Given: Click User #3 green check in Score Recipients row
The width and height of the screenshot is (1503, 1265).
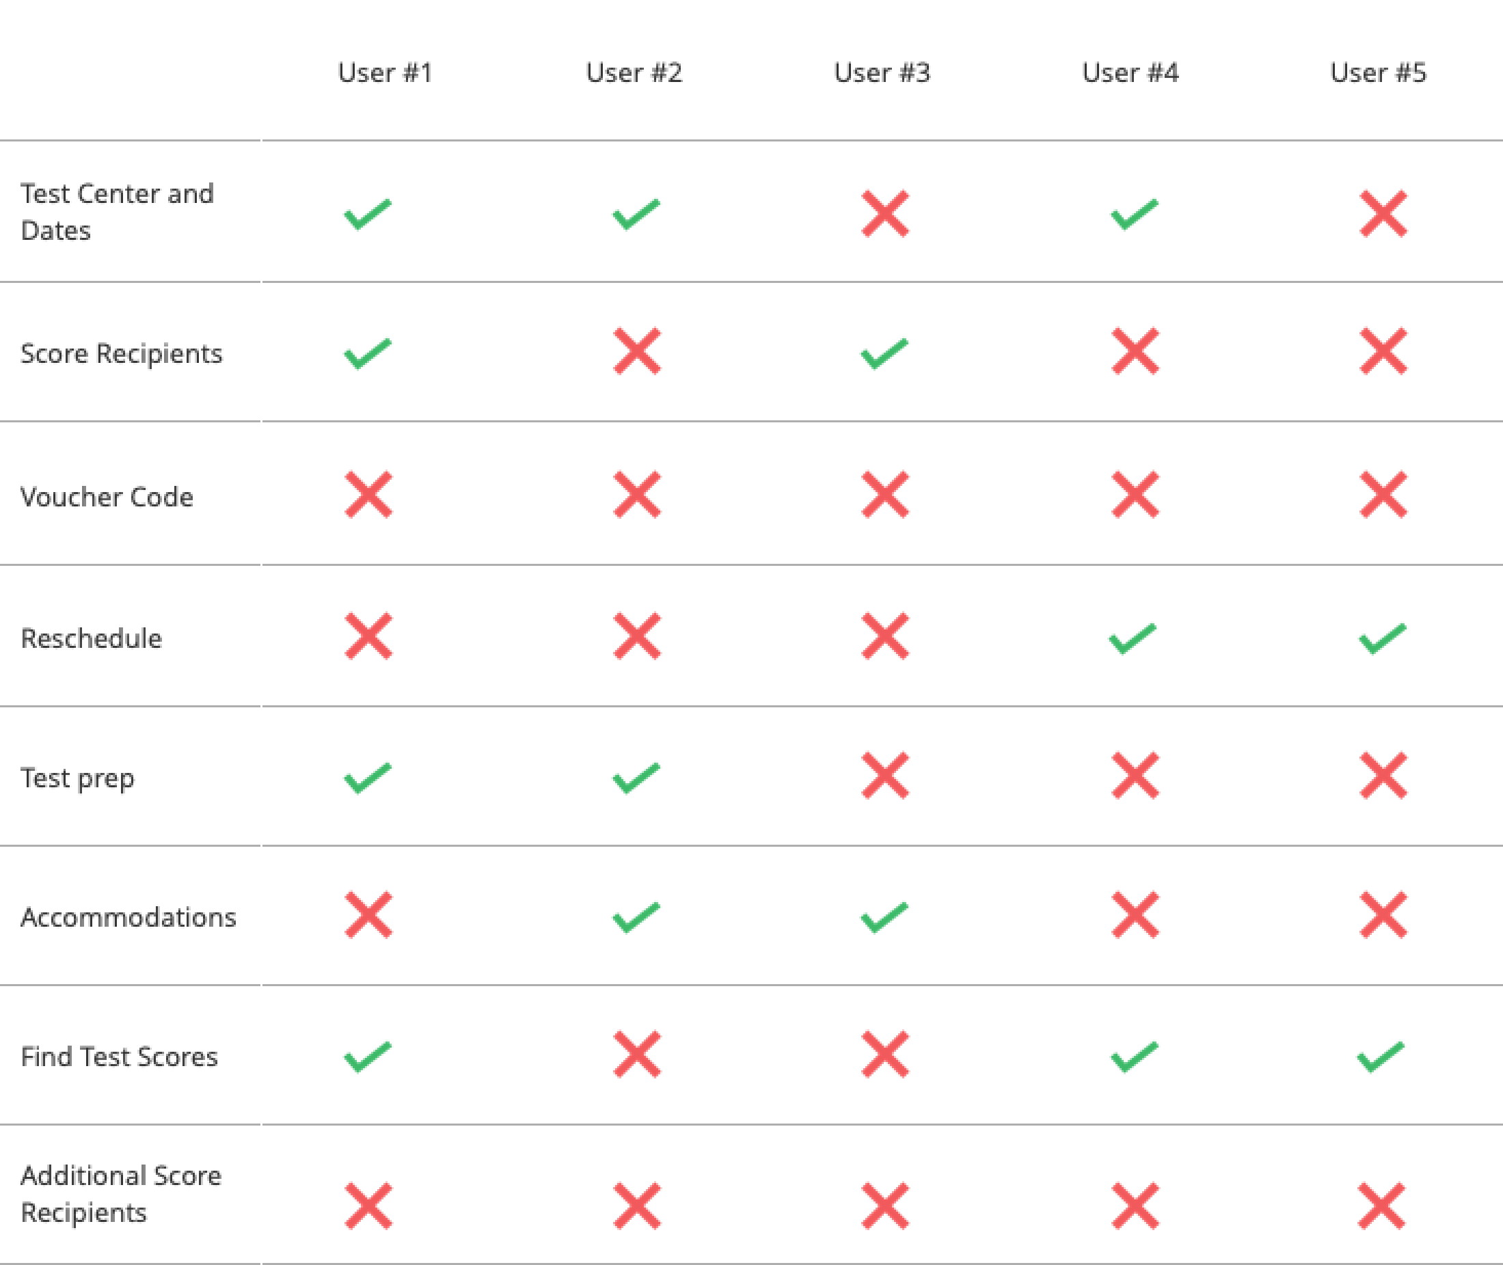Looking at the screenshot, I should pyautogui.click(x=884, y=353).
